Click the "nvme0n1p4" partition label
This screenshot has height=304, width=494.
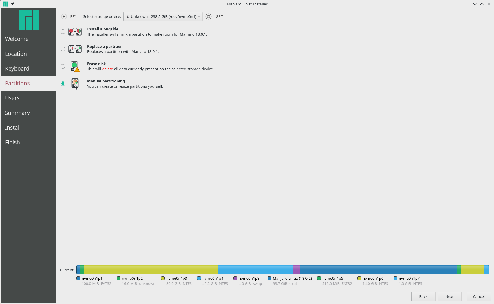point(213,278)
